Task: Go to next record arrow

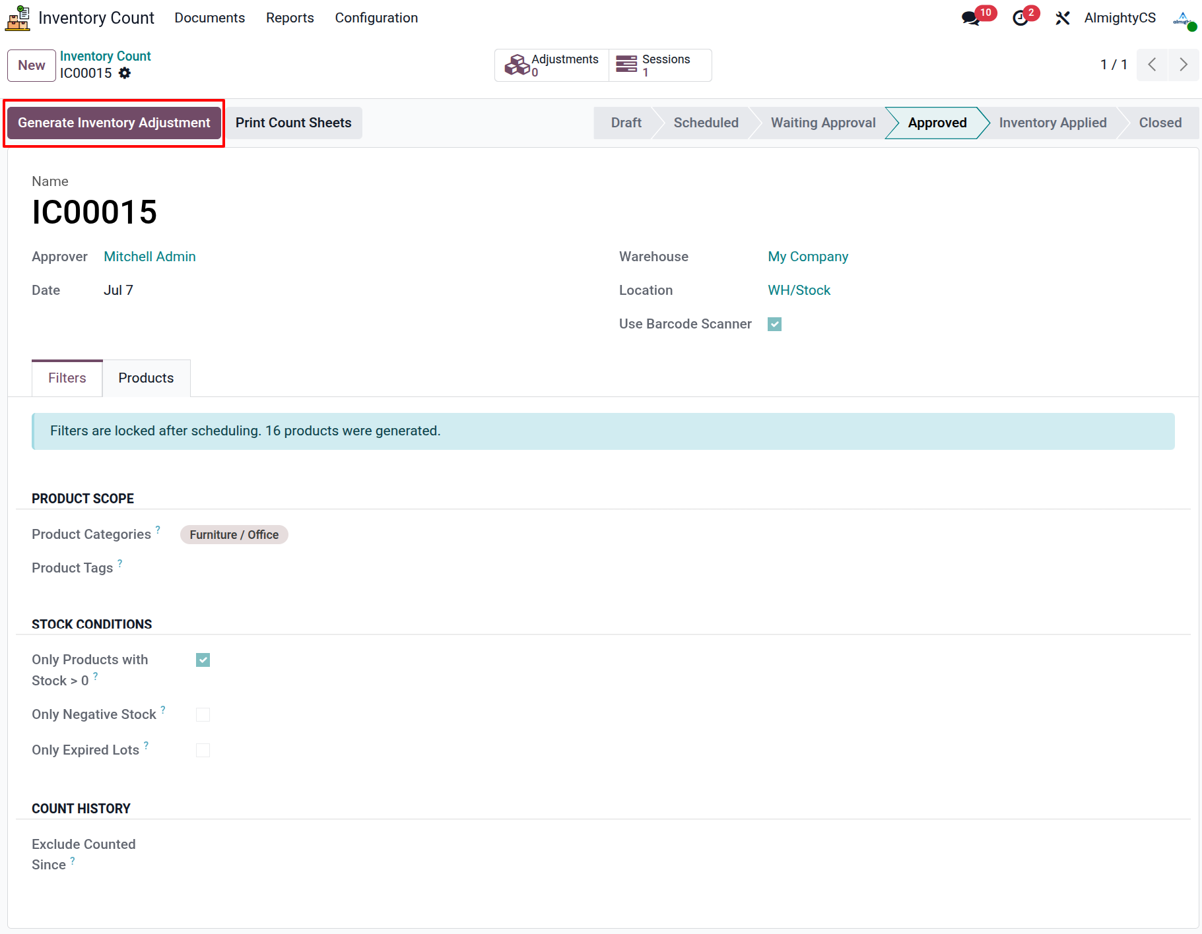Action: coord(1184,65)
